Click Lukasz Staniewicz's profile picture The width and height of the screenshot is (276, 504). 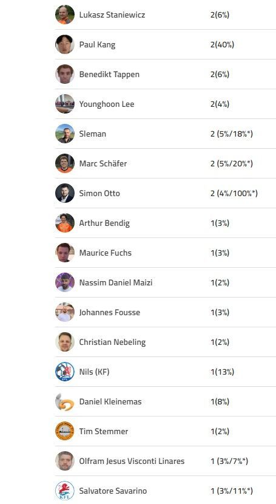(65, 15)
